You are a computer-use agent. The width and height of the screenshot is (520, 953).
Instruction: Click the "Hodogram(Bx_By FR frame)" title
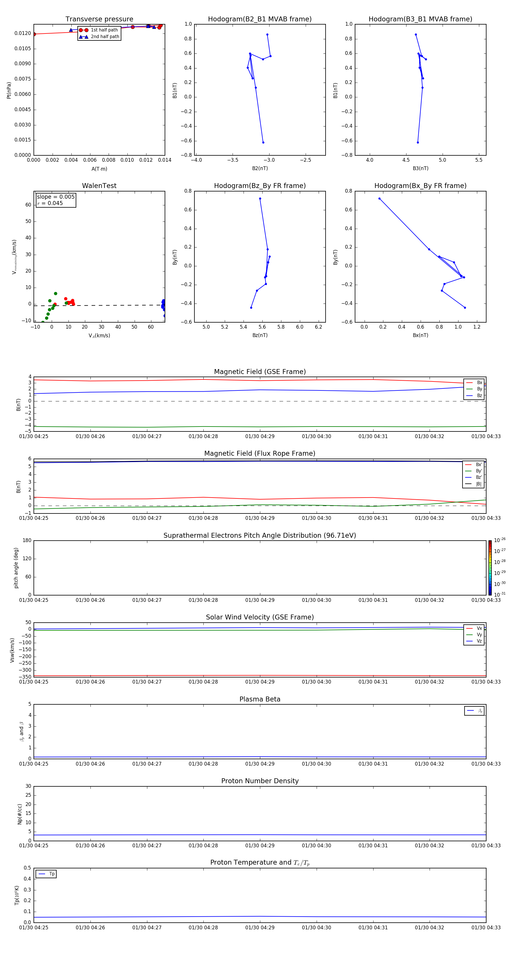click(420, 186)
